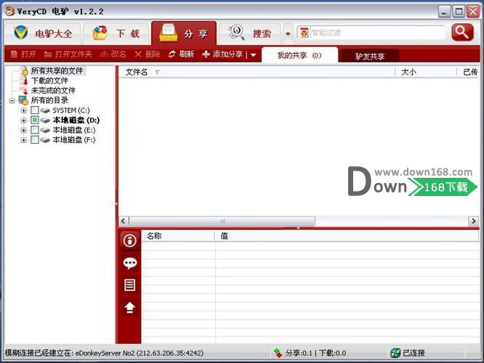Image resolution: width=484 pixels, height=363 pixels.
Task: Select the 分享 tab
Action: (x=184, y=33)
